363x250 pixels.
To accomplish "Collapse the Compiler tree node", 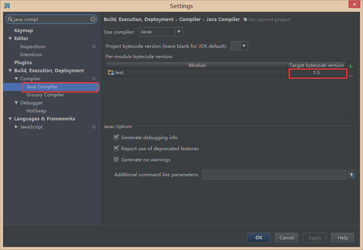I will [16, 79].
